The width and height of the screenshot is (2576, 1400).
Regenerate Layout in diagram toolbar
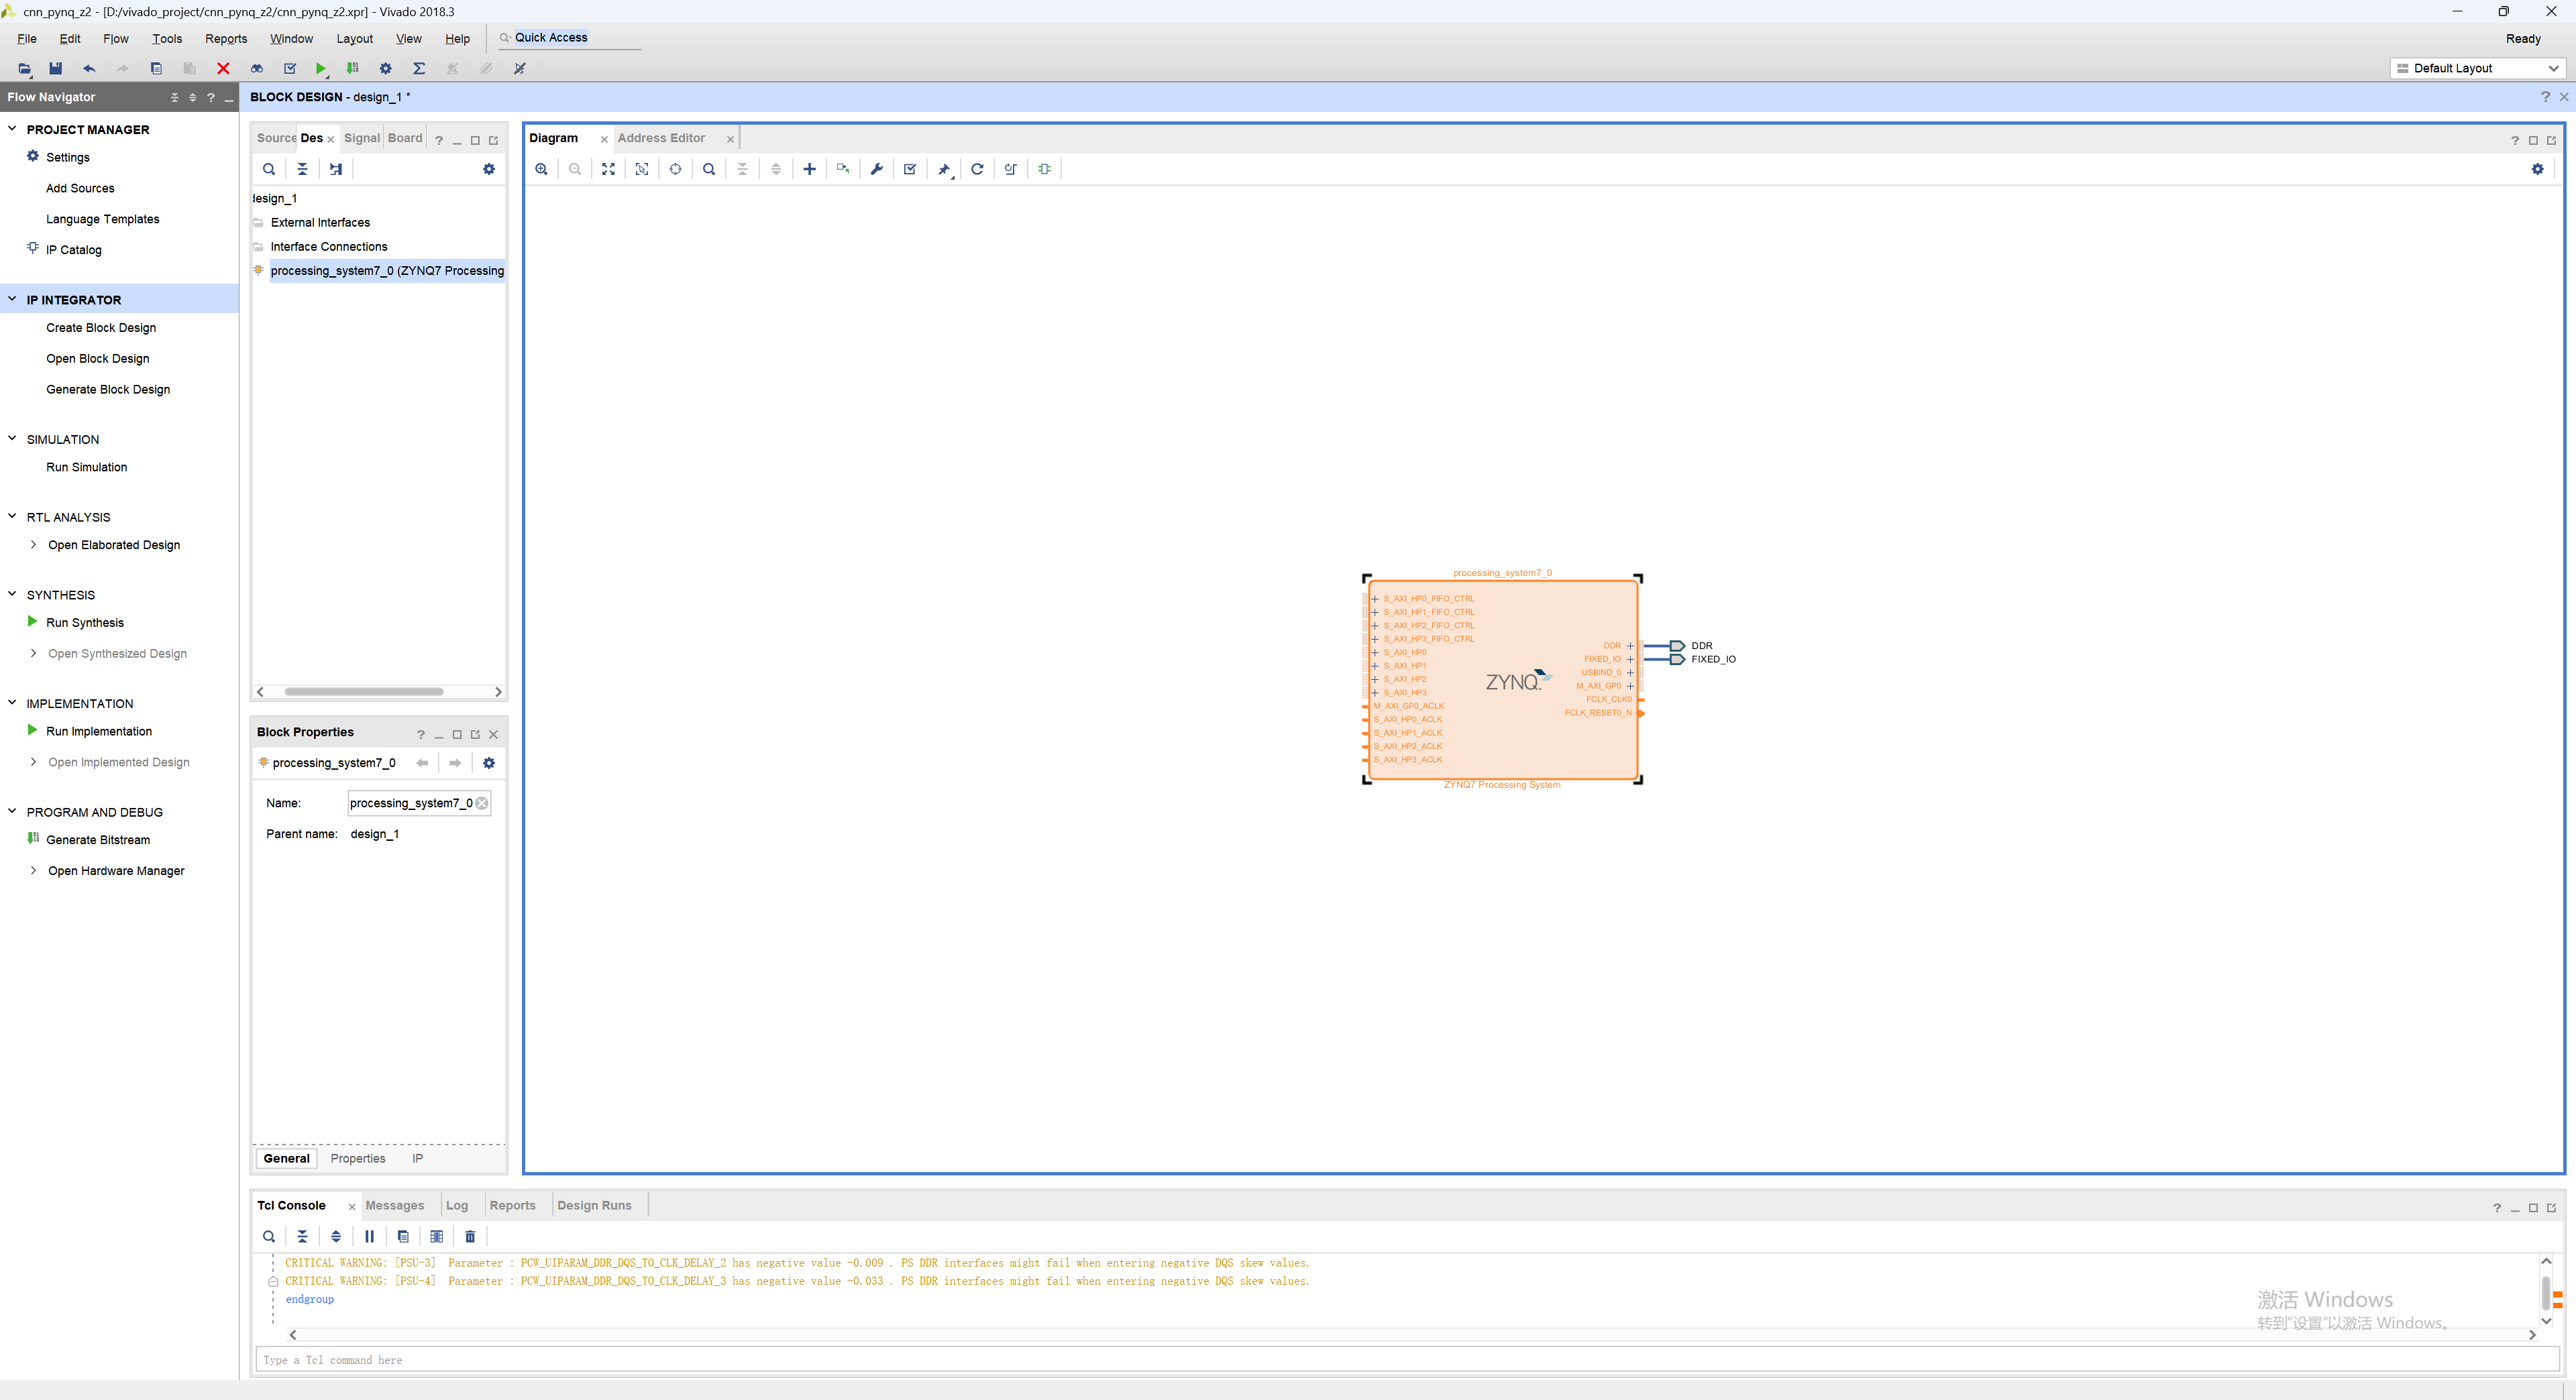tap(977, 169)
